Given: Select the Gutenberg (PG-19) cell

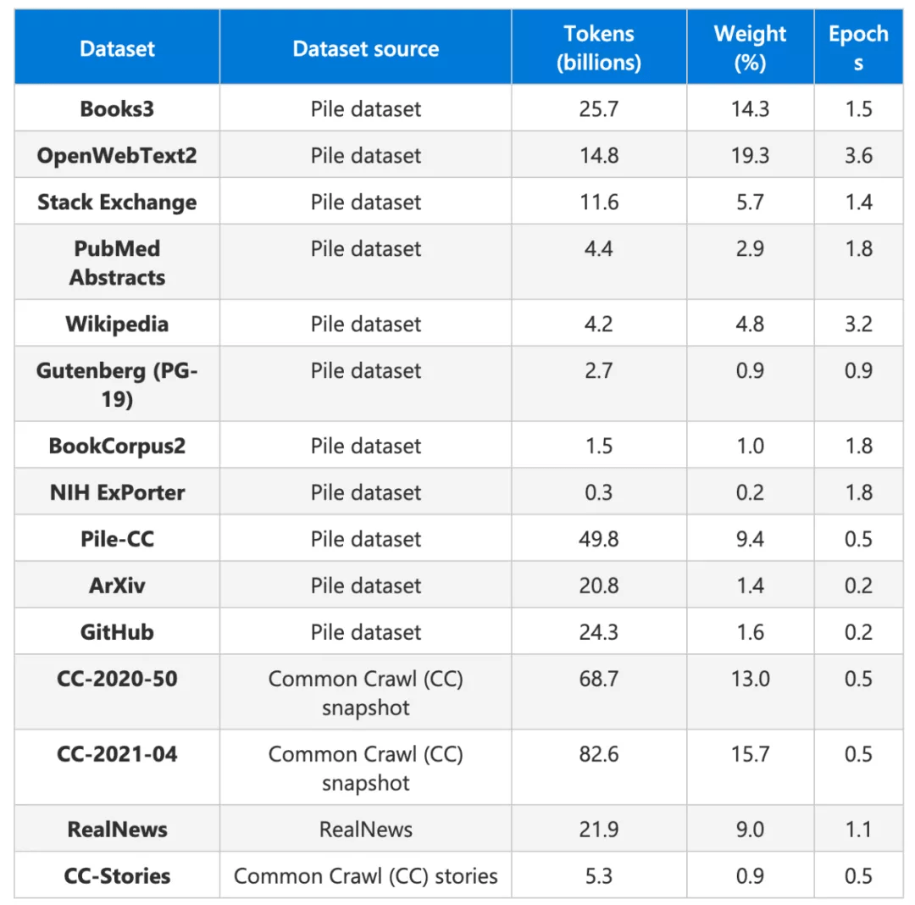Looking at the screenshot, I should 117,385.
